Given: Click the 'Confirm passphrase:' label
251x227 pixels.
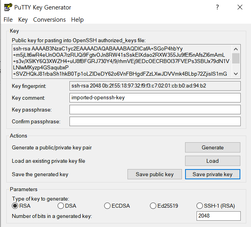Looking at the screenshot, I should pos(36,121).
